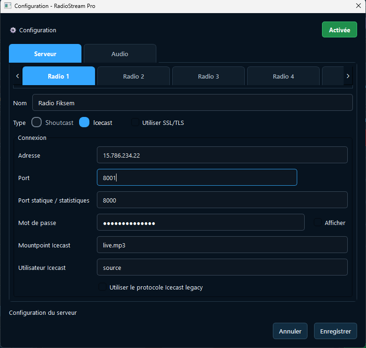Click the Mountpoint Icecast label

point(44,246)
